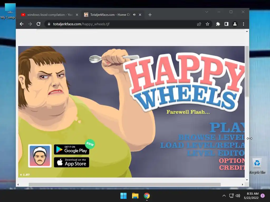Click the helmeted character app icon
The width and height of the screenshot is (270, 202).
click(40, 156)
